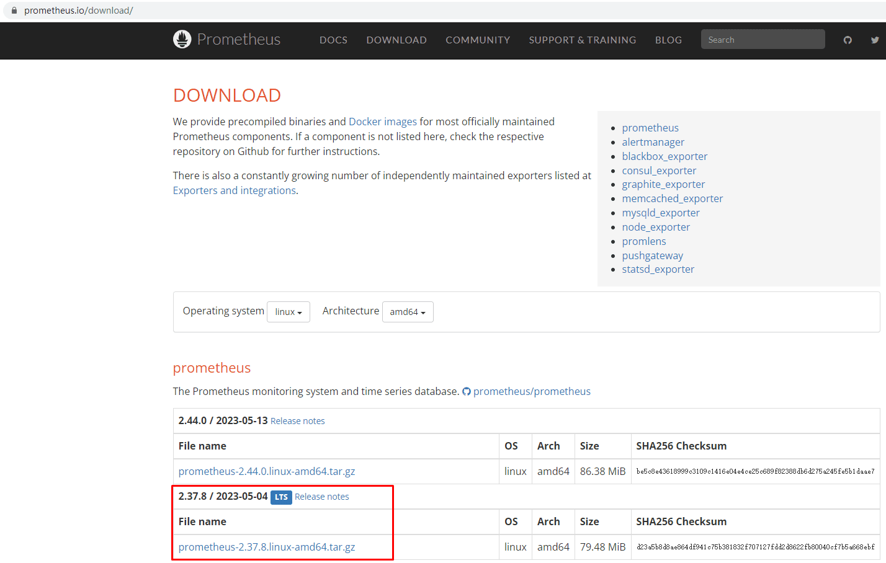Jump to memcached_exporter section
This screenshot has height=563, width=886.
(673, 198)
